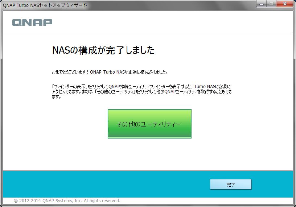This screenshot has width=296, height=207.
Task: Click the copyright text 2012-2014 QNAP Systems
Action: pos(67,201)
